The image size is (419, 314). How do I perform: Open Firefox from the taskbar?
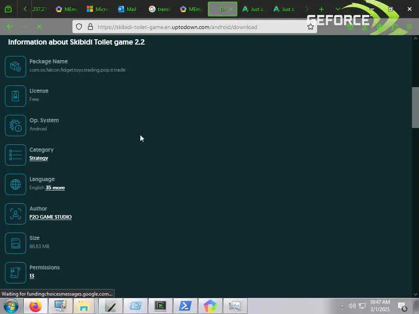[36, 306]
